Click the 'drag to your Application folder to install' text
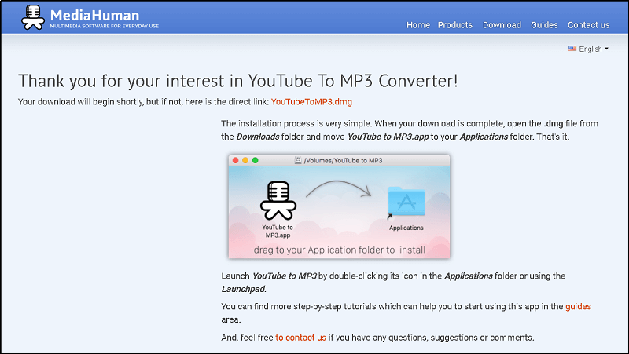The width and height of the screenshot is (629, 354). [340, 250]
